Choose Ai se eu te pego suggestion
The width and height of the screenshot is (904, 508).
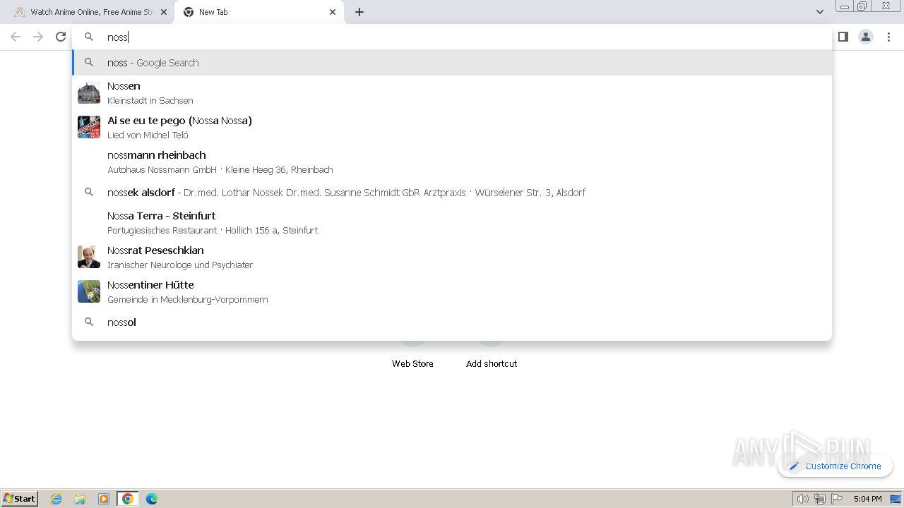coord(452,127)
